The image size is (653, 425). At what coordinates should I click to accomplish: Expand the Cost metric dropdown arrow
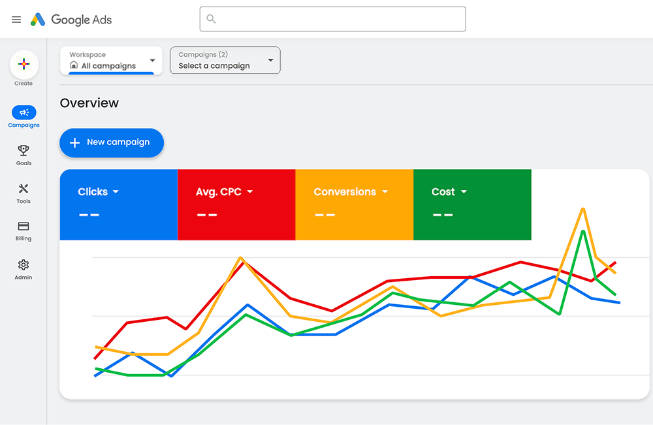[x=464, y=192]
